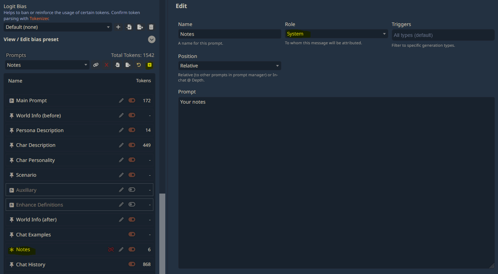Open the Prompts selection dropdown showing Notes
The height and width of the screenshot is (274, 498).
[x=47, y=65]
